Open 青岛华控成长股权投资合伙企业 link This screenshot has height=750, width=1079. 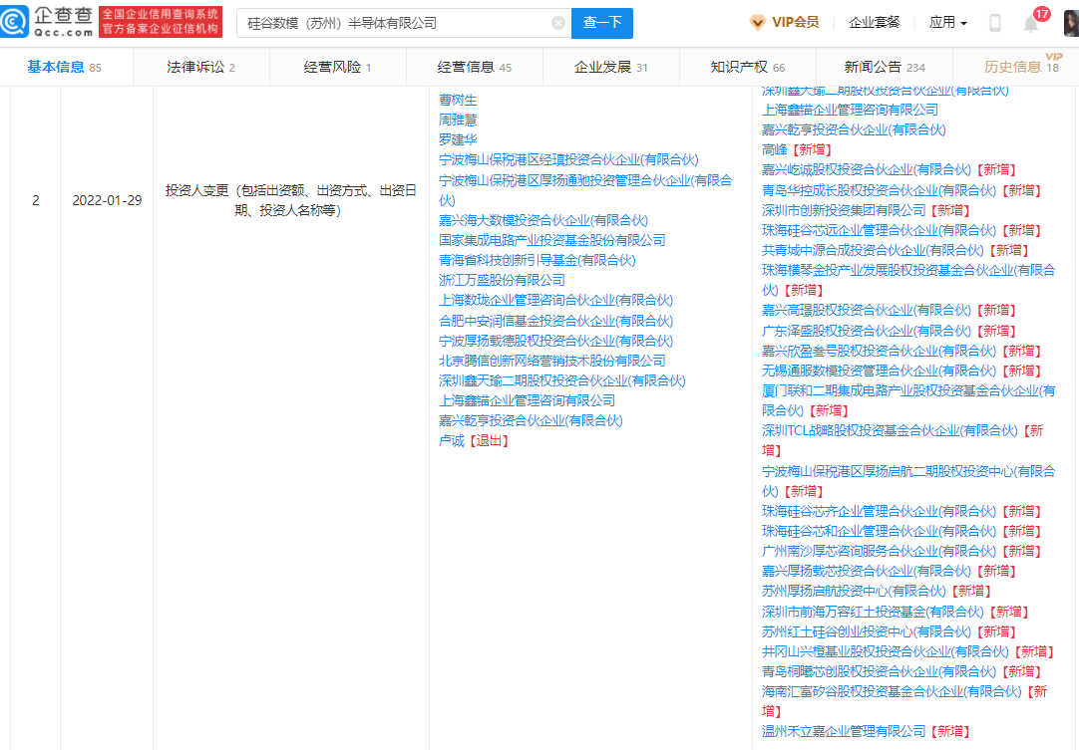click(x=879, y=190)
